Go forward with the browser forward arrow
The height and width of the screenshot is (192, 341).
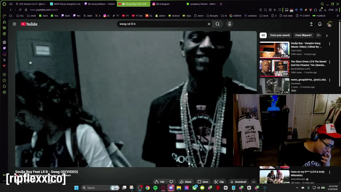pyautogui.click(x=15, y=10)
